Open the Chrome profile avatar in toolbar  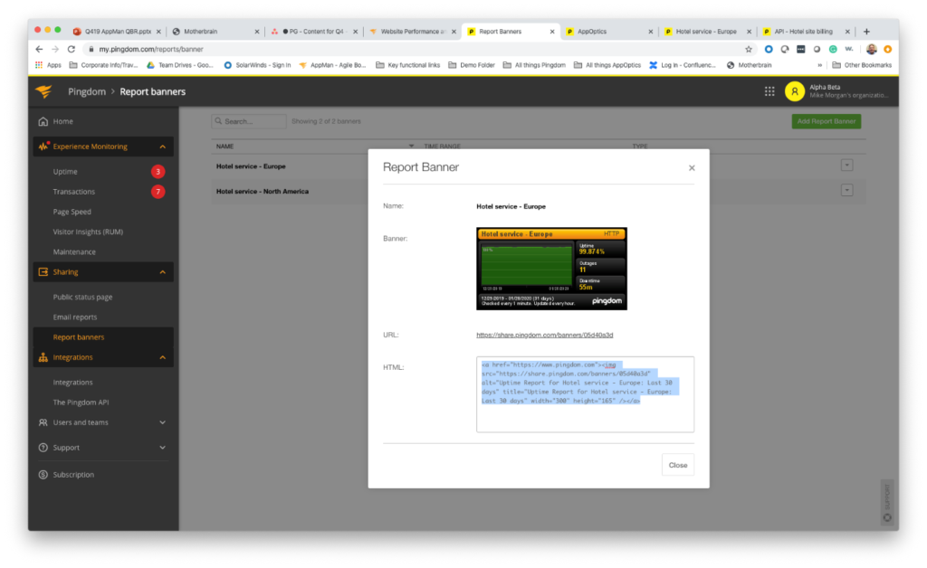[x=872, y=49]
